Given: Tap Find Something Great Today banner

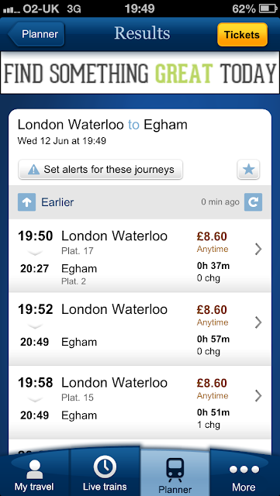Looking at the screenshot, I should pos(140,73).
